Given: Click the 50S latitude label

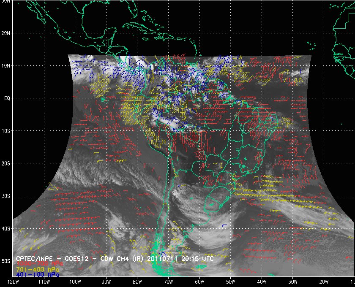Looking at the screenshot, I should point(5,261).
